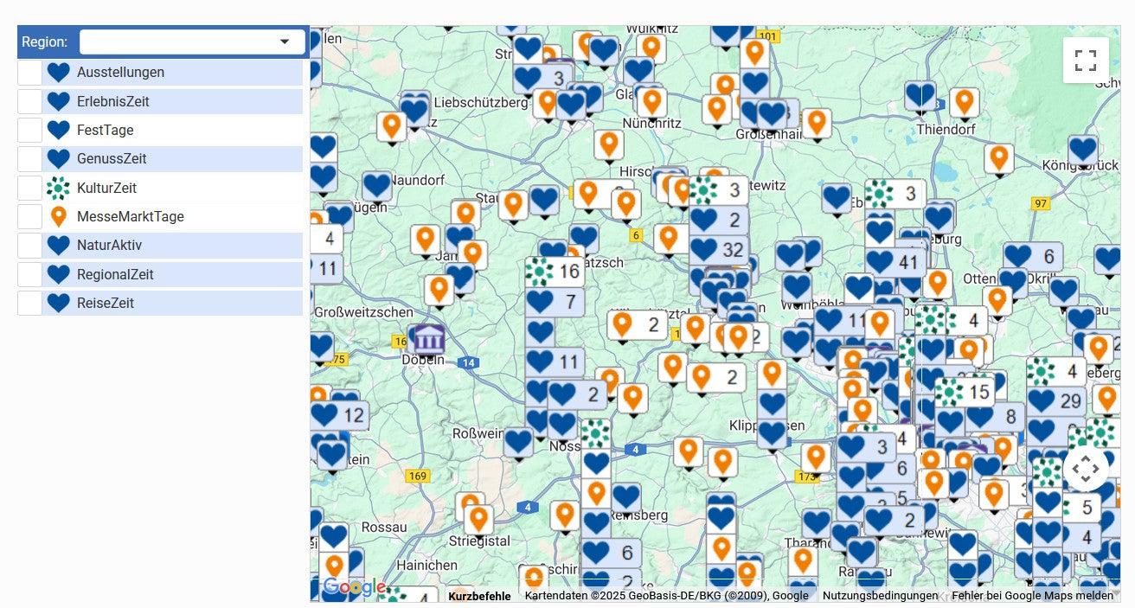The width and height of the screenshot is (1135, 608).
Task: Open the heart cluster marker showing 41
Action: coord(894,261)
